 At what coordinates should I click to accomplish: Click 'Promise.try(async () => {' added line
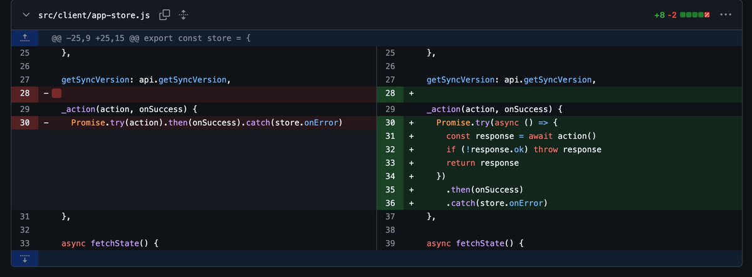tap(497, 122)
